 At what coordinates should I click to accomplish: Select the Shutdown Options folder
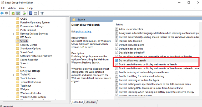pyautogui.click(x=31, y=48)
